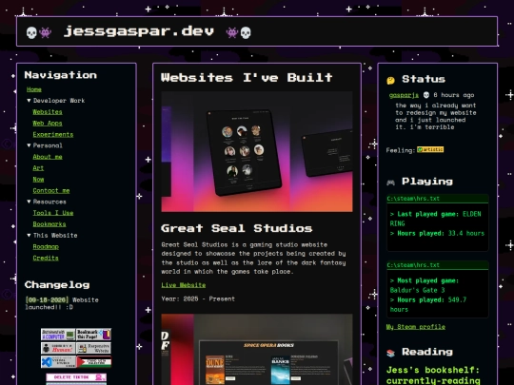
Task: Click the 'Bookmark this Page!' badge
Action: 93,335
